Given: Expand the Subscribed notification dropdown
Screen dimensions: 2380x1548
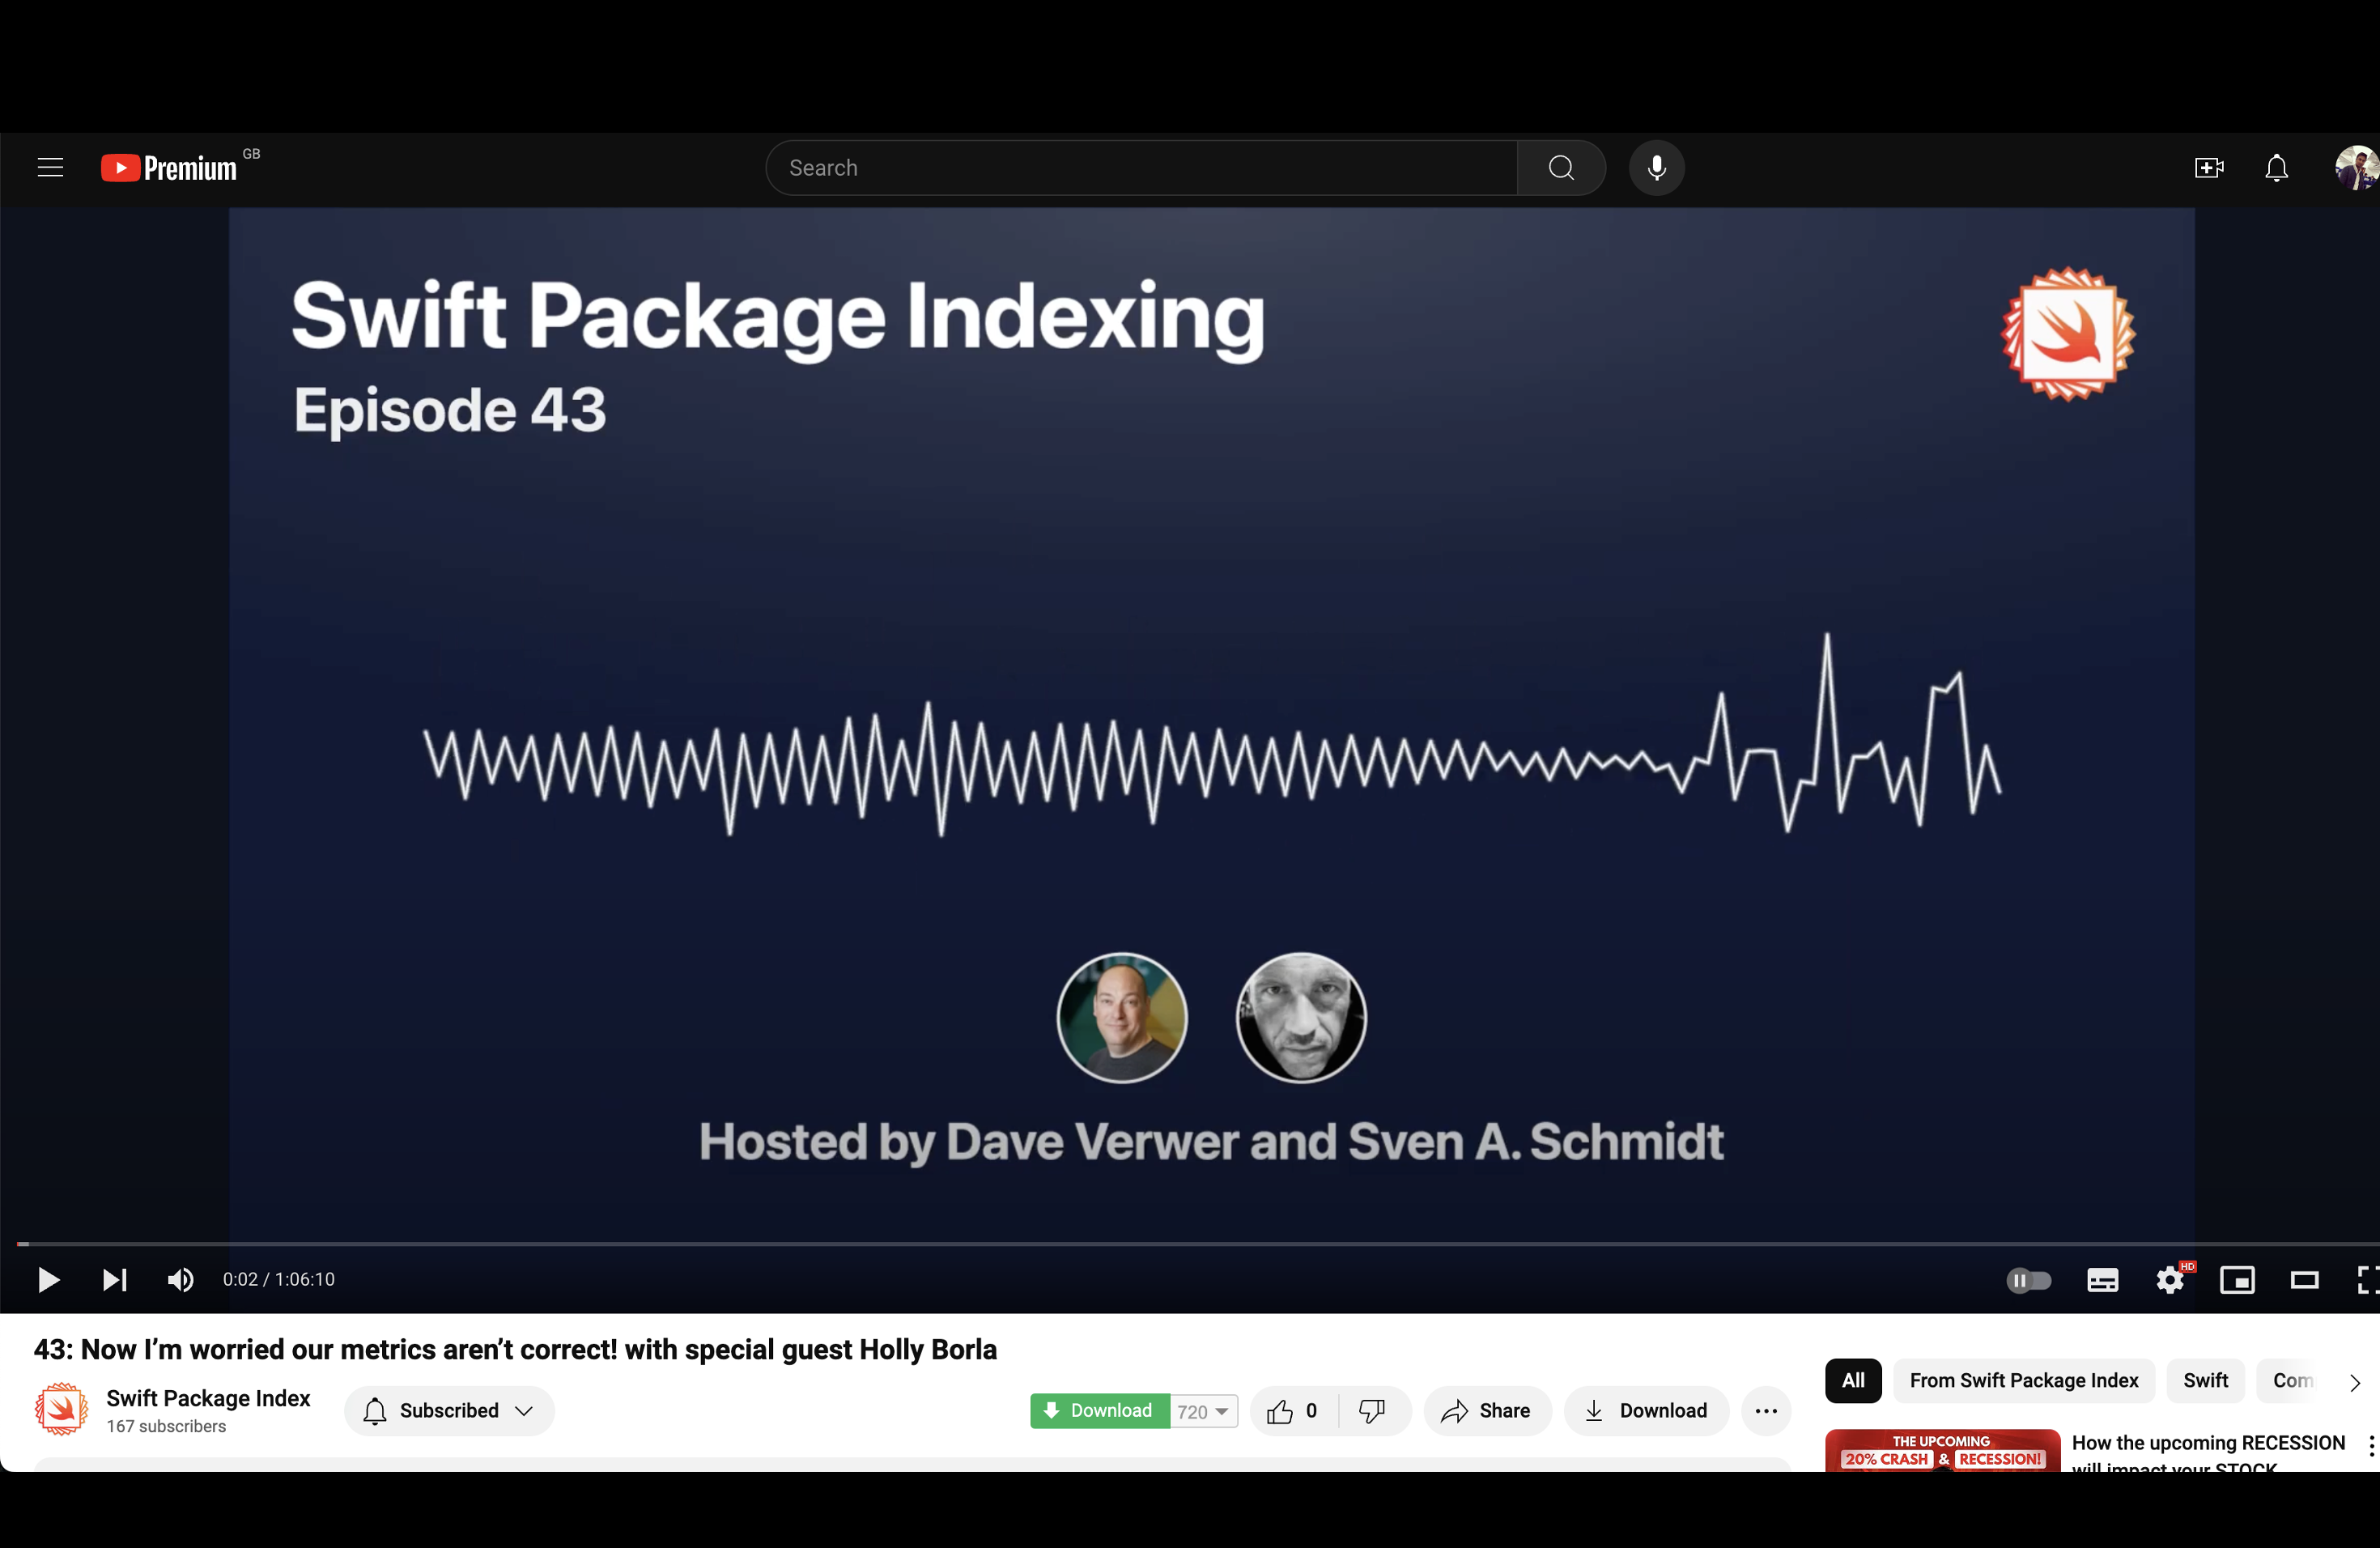Looking at the screenshot, I should [449, 1411].
